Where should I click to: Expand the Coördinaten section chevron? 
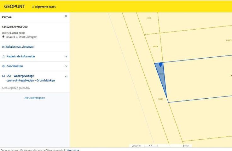click(x=66, y=66)
